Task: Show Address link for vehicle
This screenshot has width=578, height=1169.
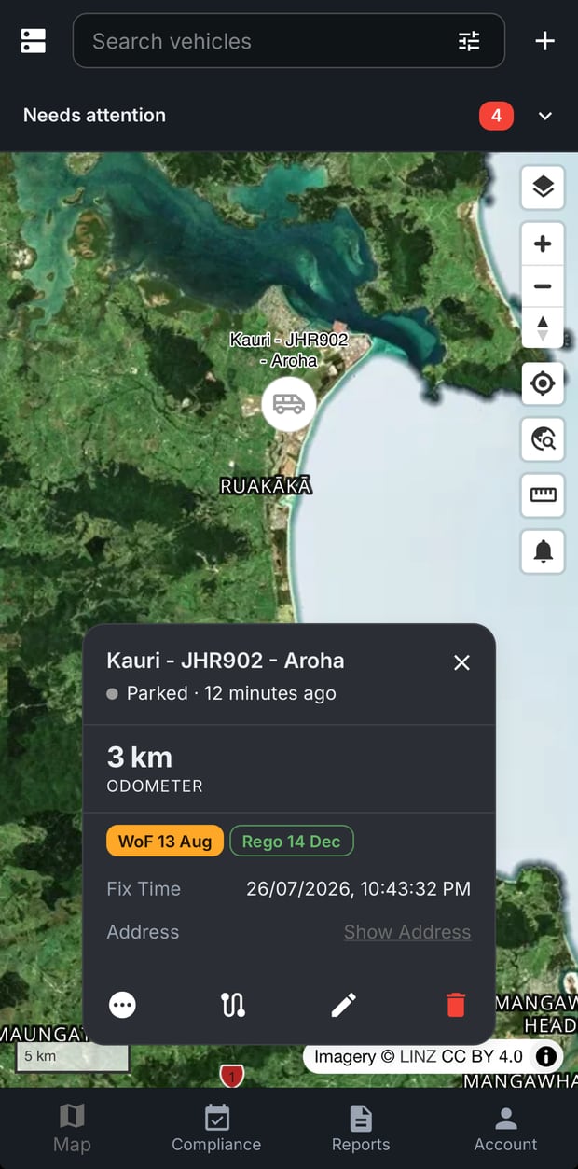Action: coord(407,932)
